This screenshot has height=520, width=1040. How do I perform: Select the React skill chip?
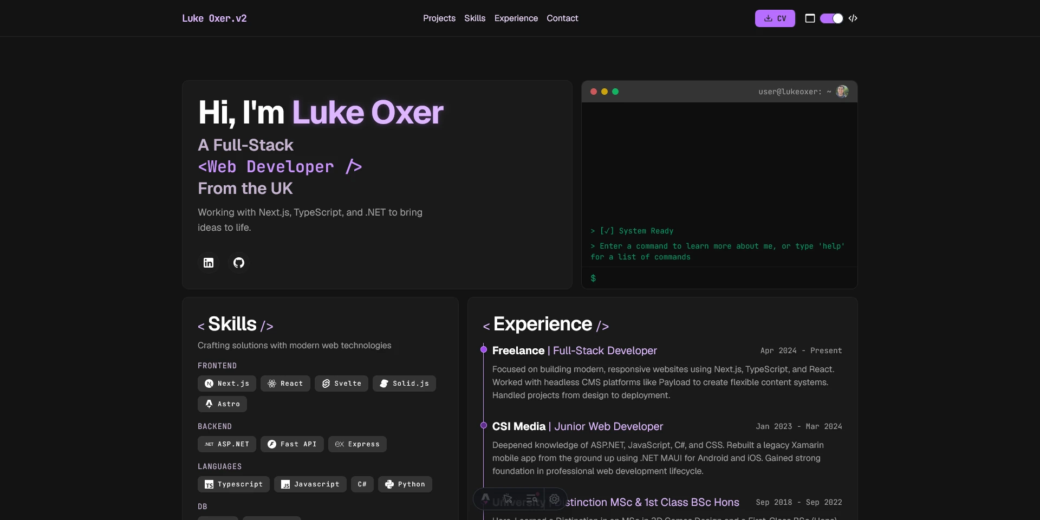(x=285, y=383)
